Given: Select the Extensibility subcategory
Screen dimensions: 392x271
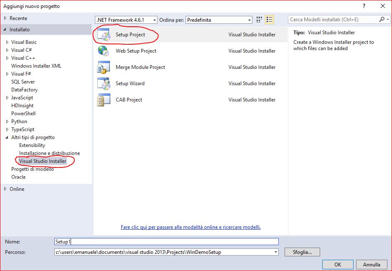Looking at the screenshot, I should [x=32, y=145].
